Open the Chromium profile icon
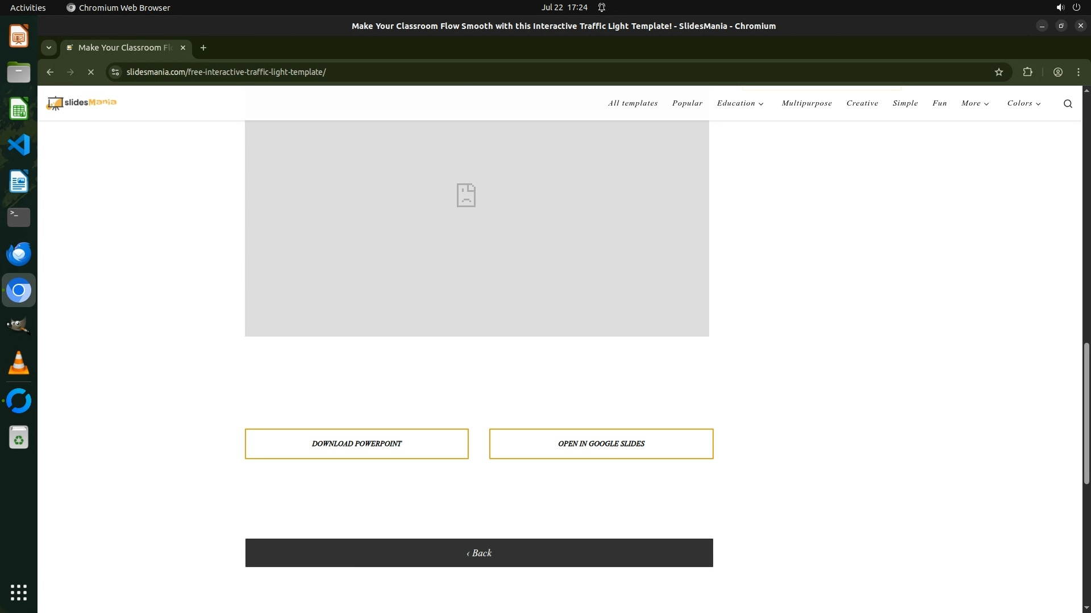This screenshot has height=613, width=1091. pyautogui.click(x=1057, y=72)
